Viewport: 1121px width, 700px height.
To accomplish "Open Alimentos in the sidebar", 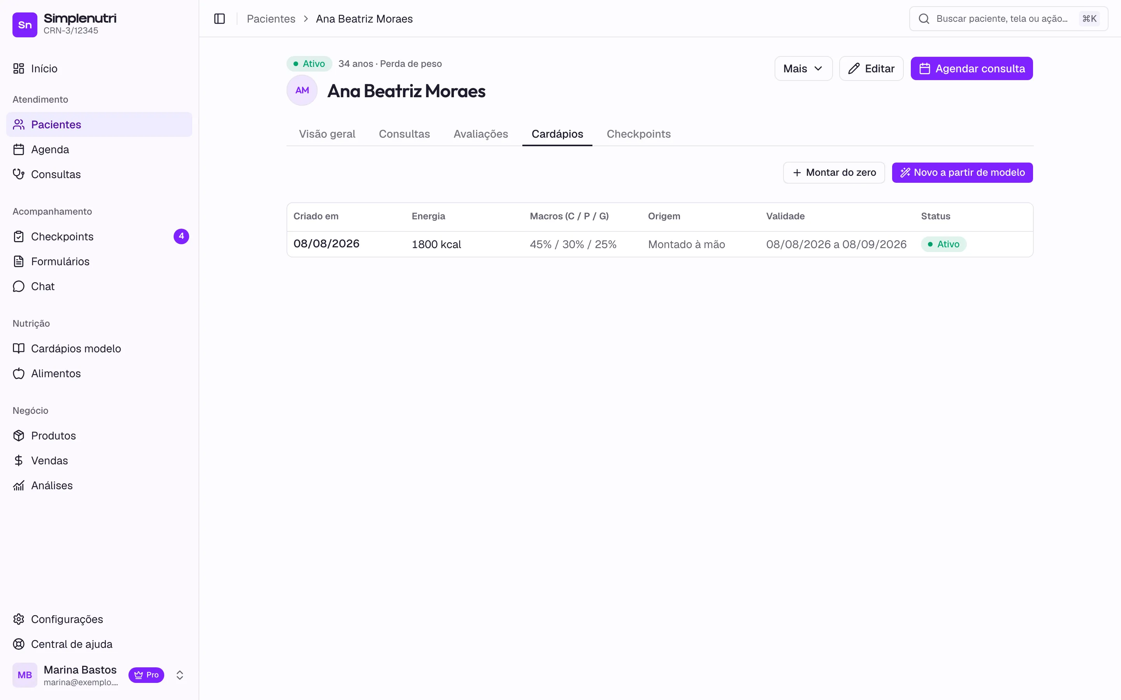I will point(99,374).
